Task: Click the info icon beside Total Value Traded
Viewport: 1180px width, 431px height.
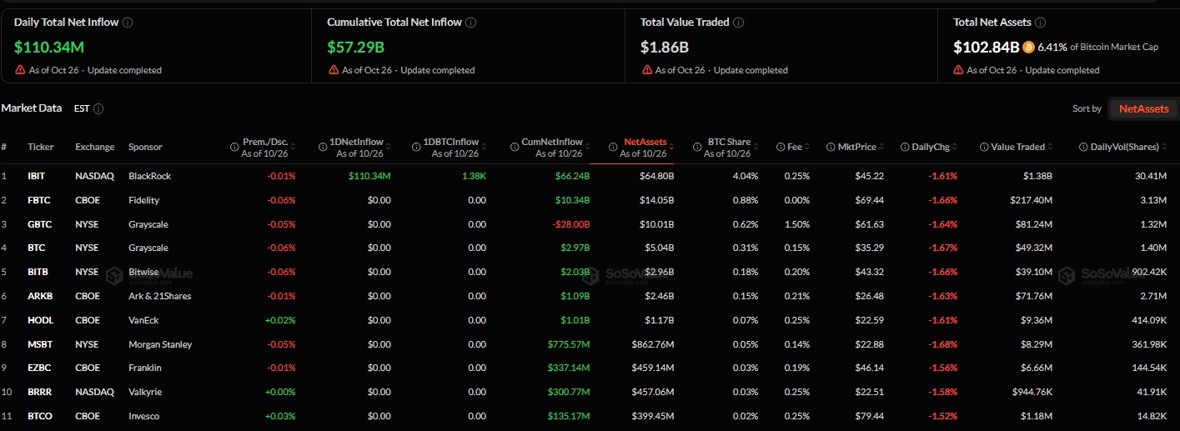Action: (x=739, y=23)
